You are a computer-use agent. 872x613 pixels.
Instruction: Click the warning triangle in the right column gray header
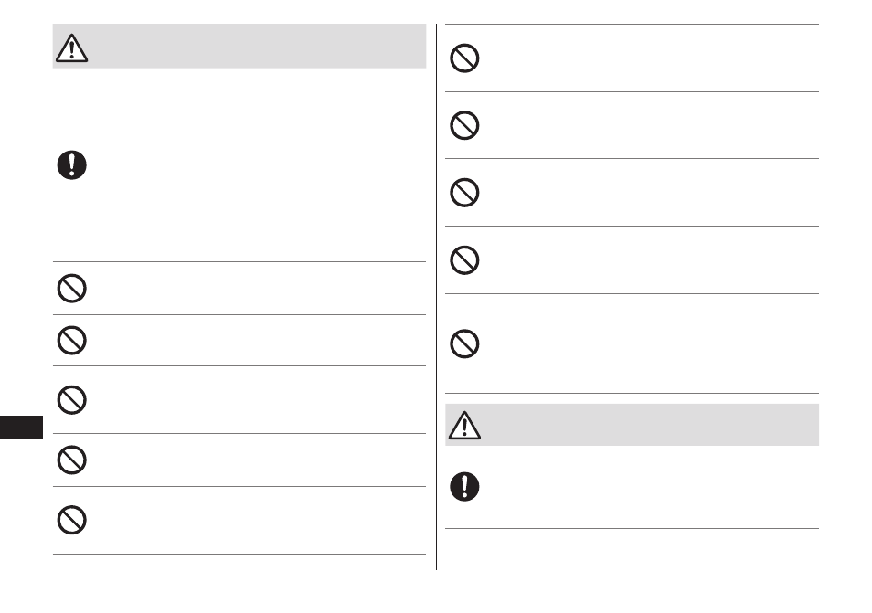464,425
